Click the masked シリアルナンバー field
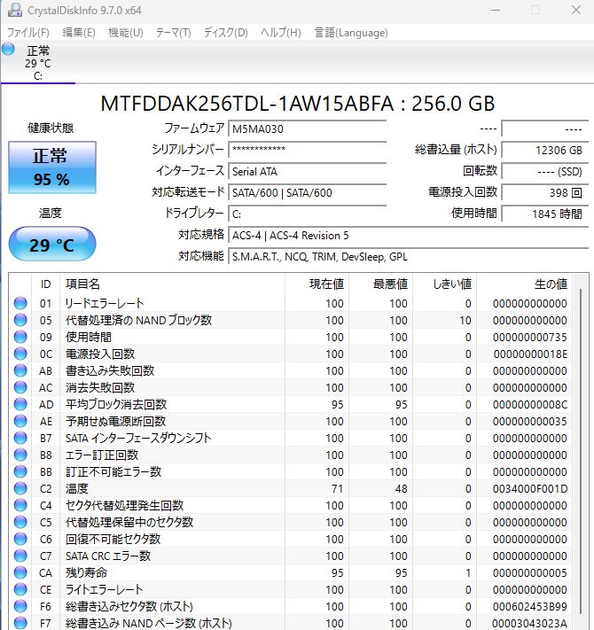This screenshot has height=630, width=594. (x=308, y=150)
